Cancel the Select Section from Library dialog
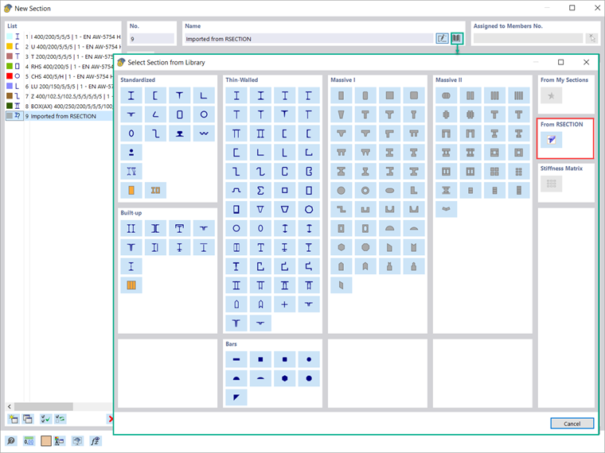This screenshot has height=453, width=605. click(x=572, y=424)
